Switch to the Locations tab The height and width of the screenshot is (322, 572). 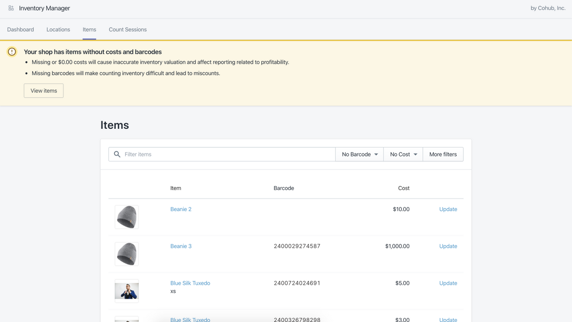(x=58, y=30)
